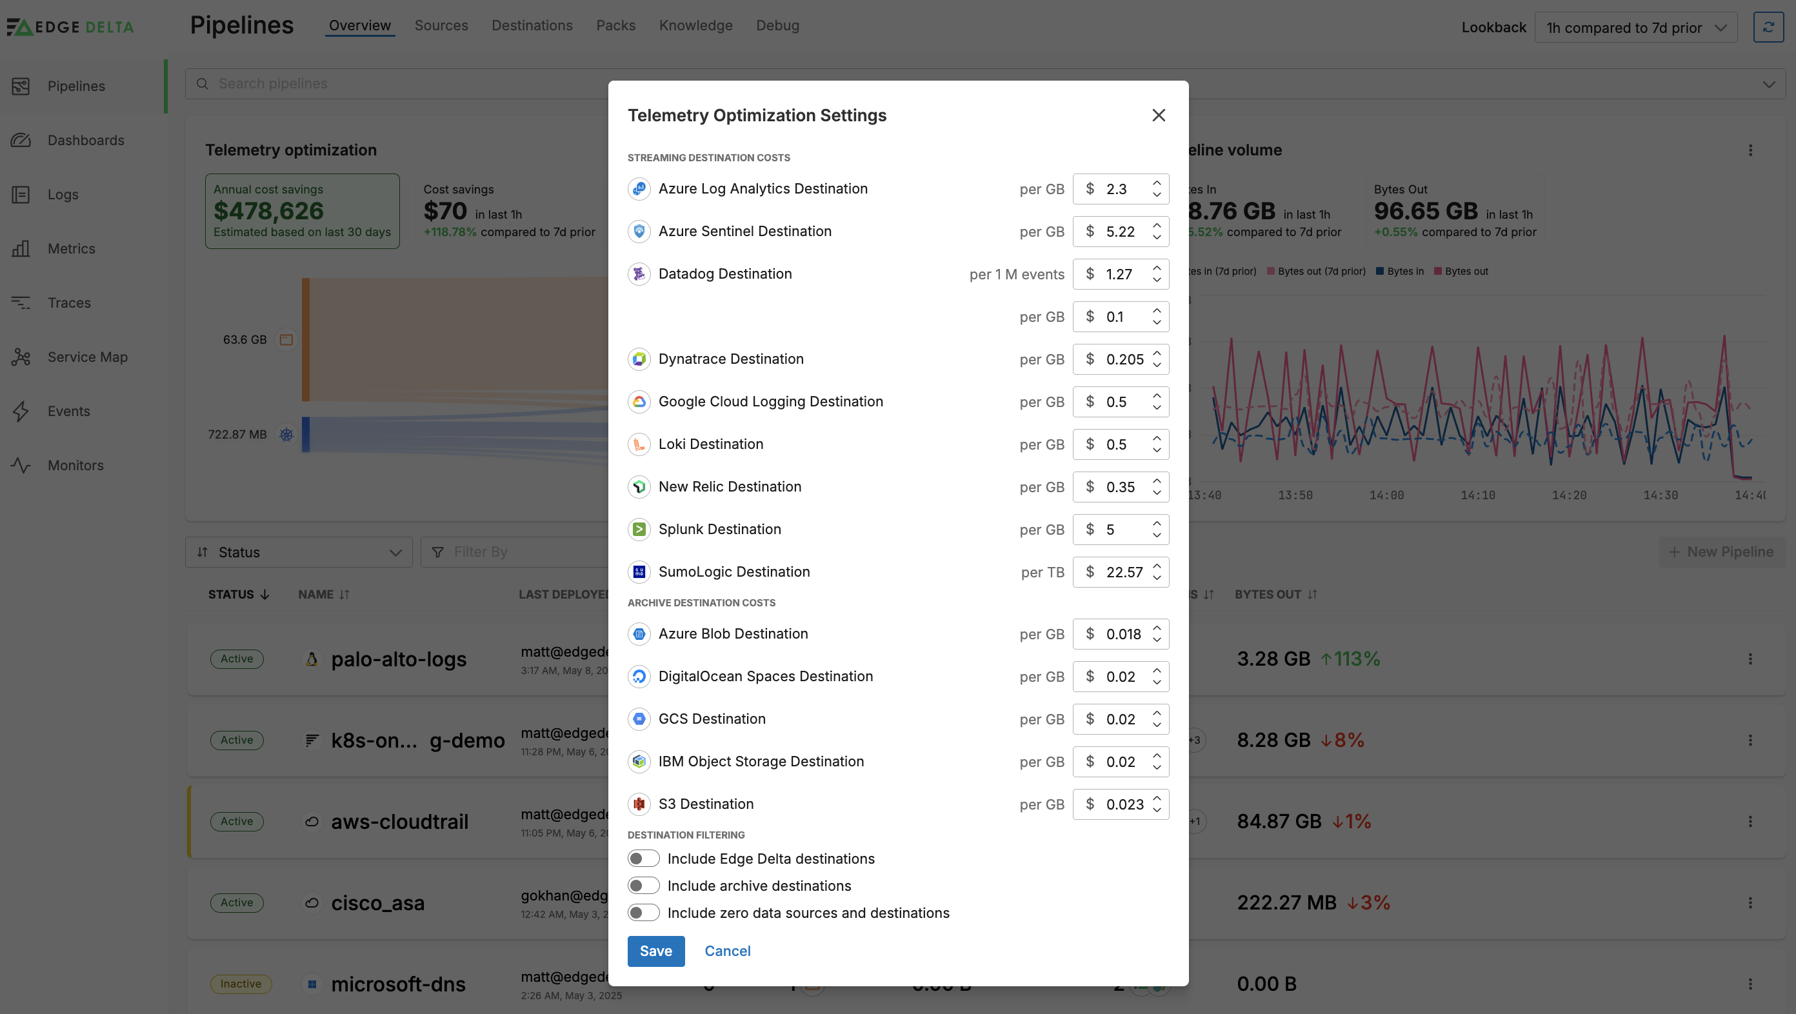Decrease the Azure Sentinel cost value

(1156, 237)
